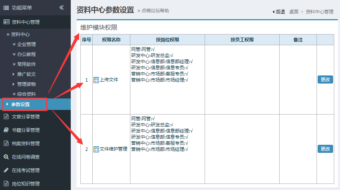Collapse the 资料中心 tree node

pyautogui.click(x=8, y=34)
